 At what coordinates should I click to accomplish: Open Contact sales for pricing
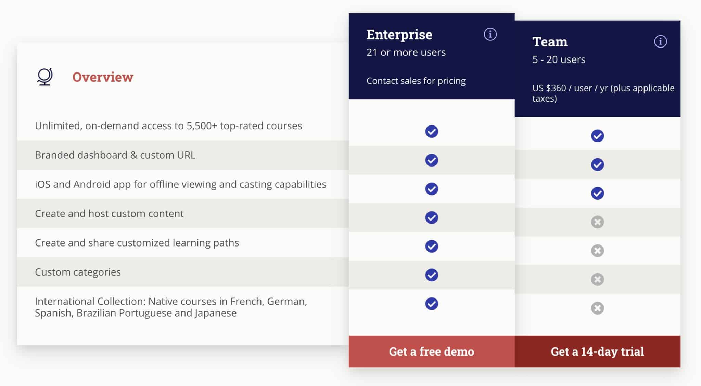coord(416,81)
